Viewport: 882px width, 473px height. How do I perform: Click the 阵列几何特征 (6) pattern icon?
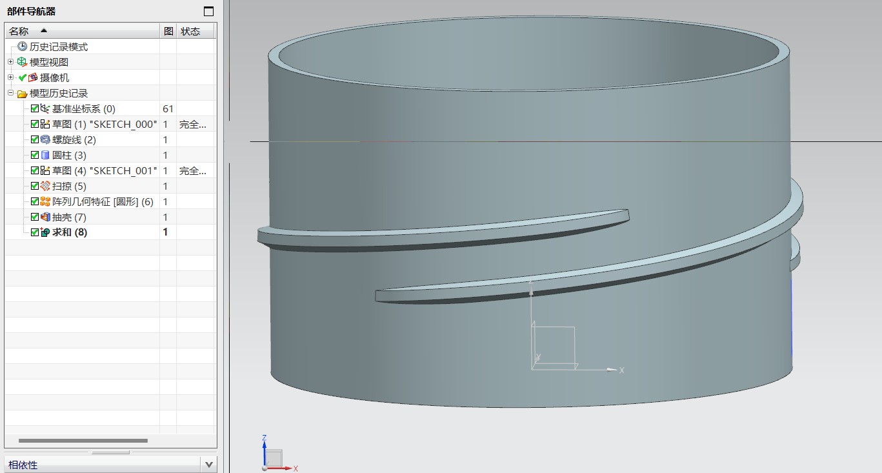tap(45, 201)
